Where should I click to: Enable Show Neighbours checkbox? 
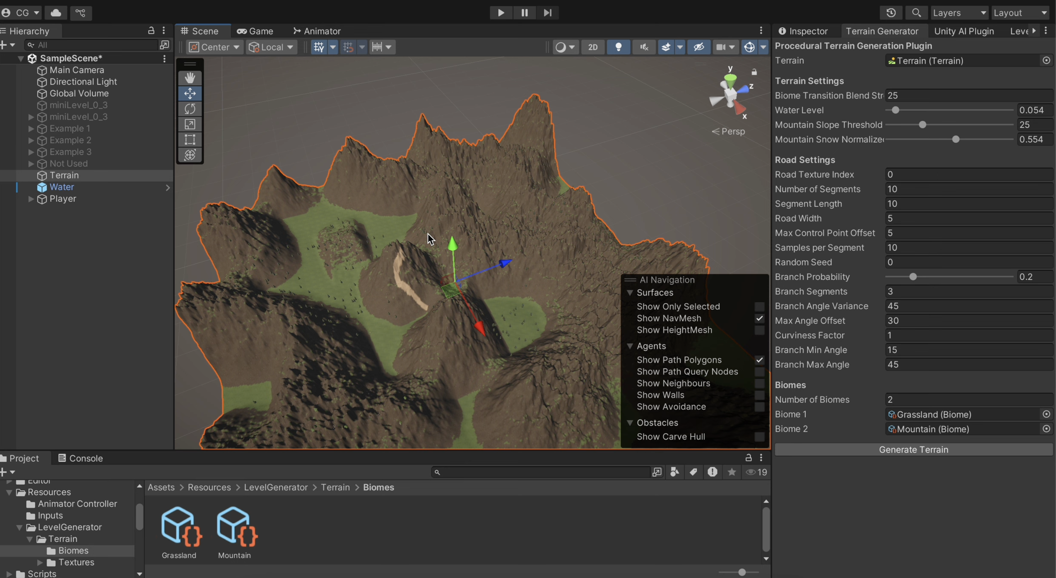pyautogui.click(x=759, y=383)
